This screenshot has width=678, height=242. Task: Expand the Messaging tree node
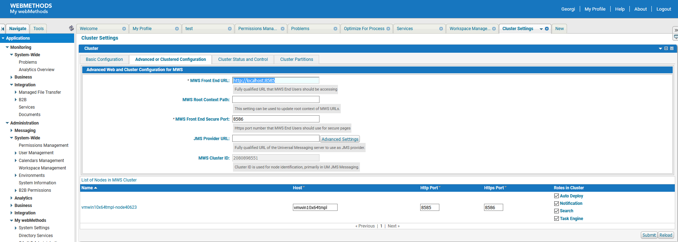click(11, 131)
